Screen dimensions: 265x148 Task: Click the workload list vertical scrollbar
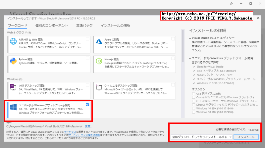pyautogui.click(x=183, y=46)
